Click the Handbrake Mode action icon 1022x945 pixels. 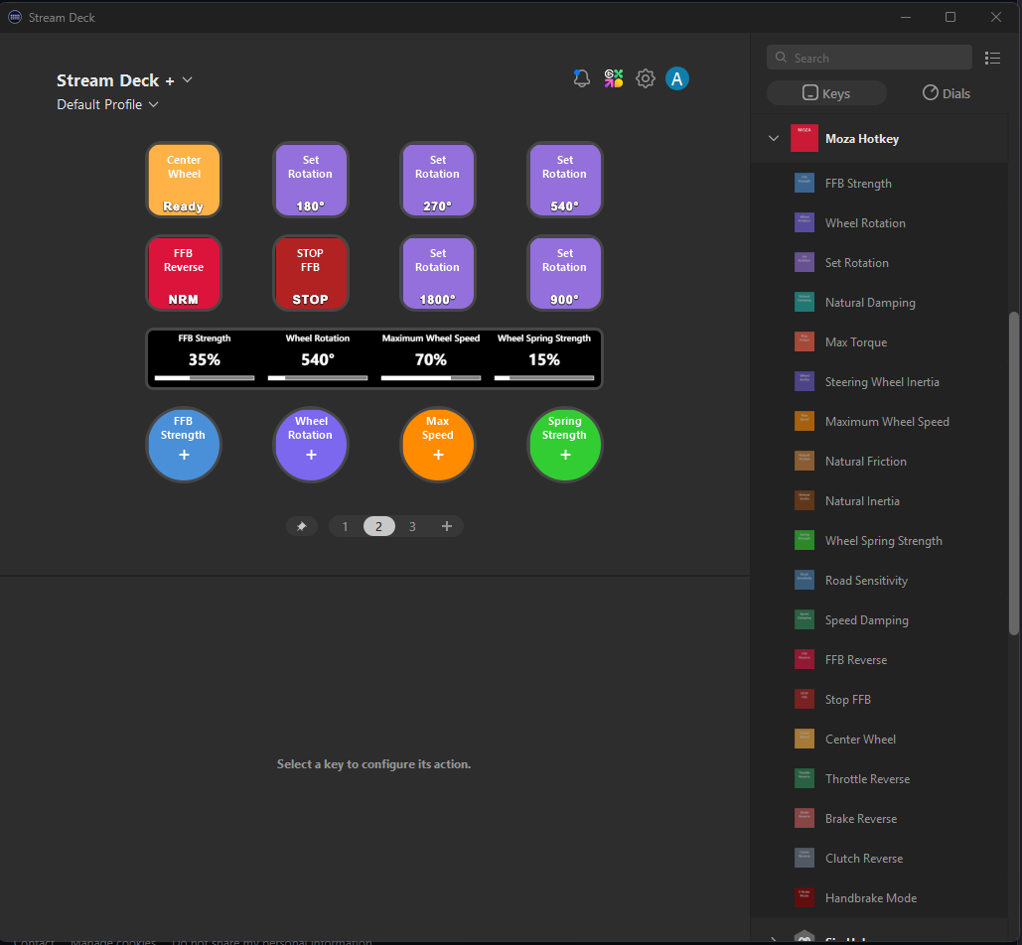coord(804,897)
